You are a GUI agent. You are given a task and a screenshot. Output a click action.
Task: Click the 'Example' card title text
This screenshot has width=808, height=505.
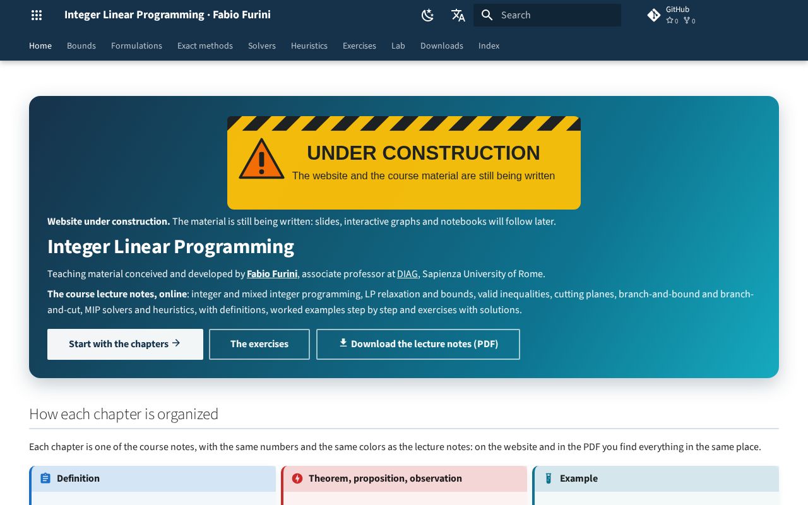click(x=579, y=478)
